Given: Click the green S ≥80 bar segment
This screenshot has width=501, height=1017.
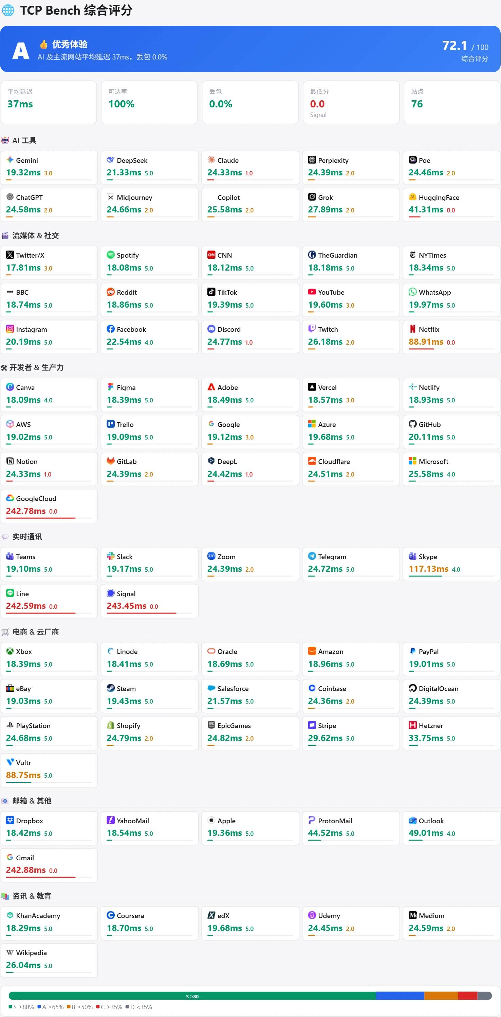Looking at the screenshot, I should (x=192, y=996).
